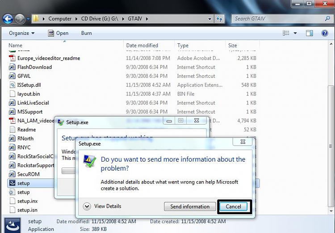This screenshot has width=335, height=233.
Task: Select the setup.isn file icon
Action: tap(13, 210)
